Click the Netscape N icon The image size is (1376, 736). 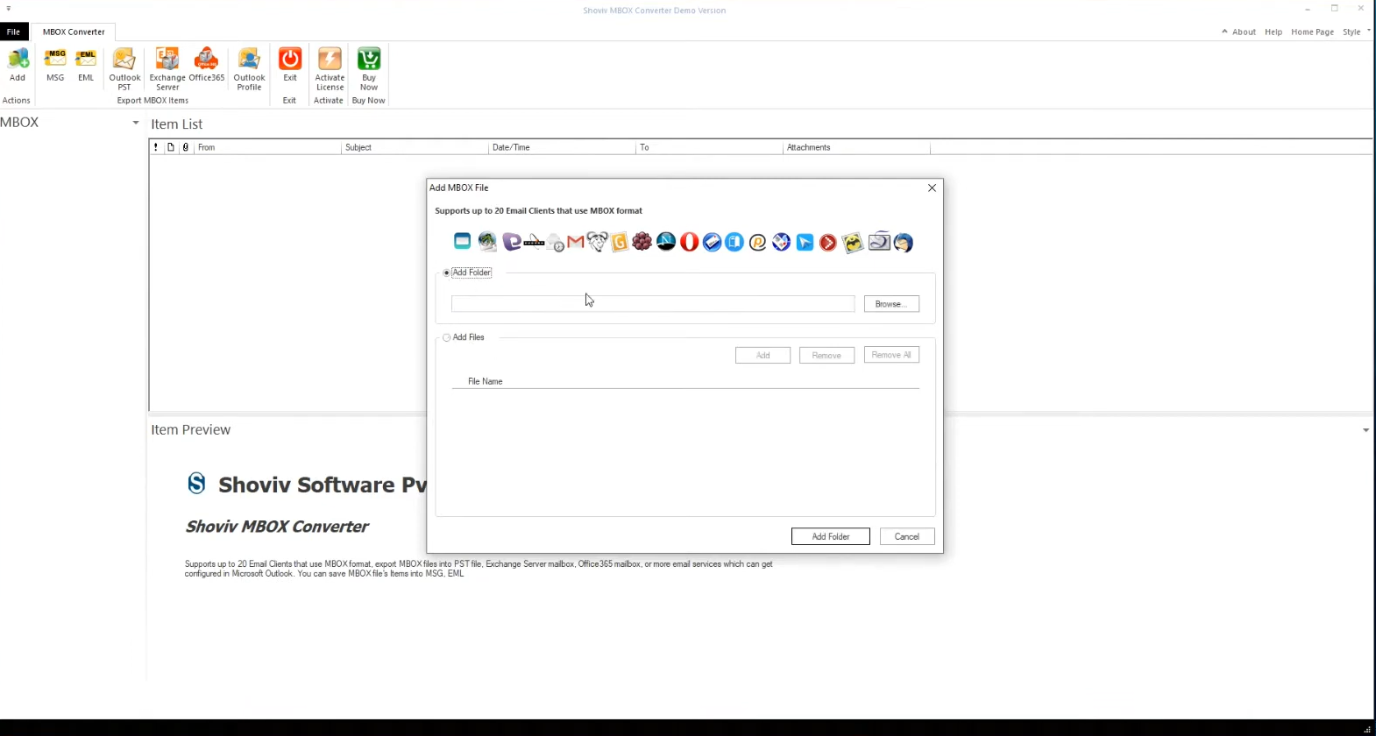pyautogui.click(x=666, y=242)
